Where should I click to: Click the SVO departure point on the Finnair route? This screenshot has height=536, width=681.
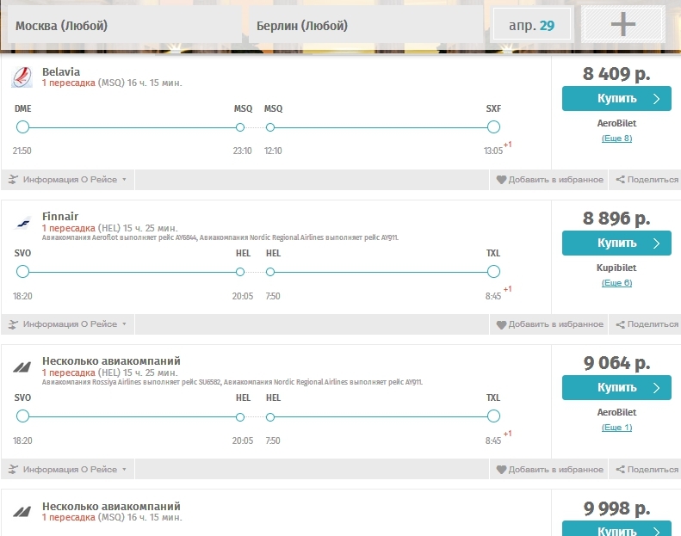22,272
